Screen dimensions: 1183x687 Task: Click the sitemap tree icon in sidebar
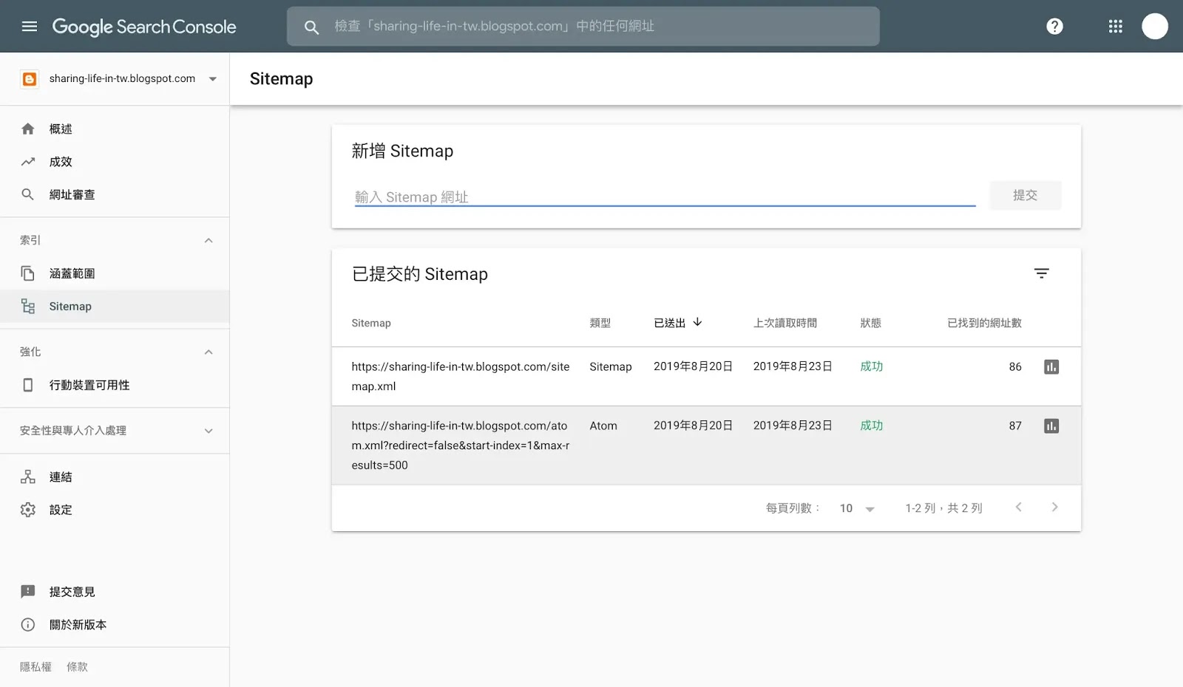click(x=28, y=307)
